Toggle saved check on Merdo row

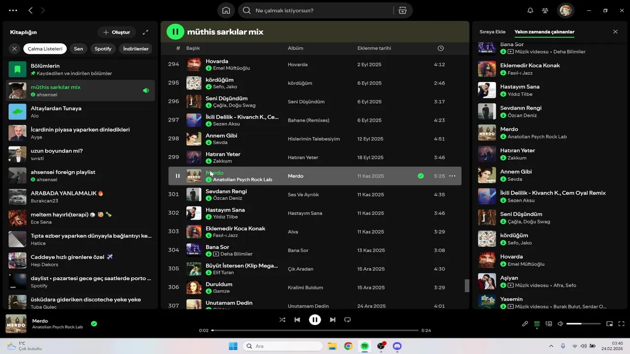[x=420, y=176]
